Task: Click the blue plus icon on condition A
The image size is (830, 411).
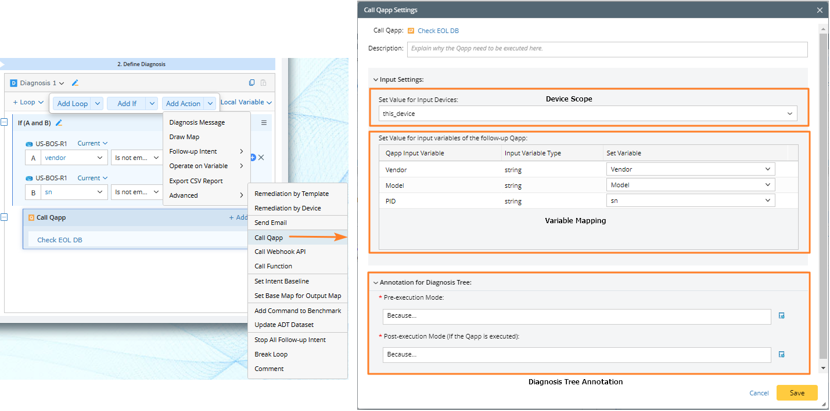Action: (x=253, y=158)
